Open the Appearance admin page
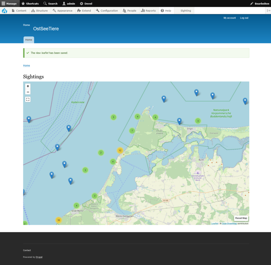Image resolution: width=271 pixels, height=265 pixels. pyautogui.click(x=63, y=11)
